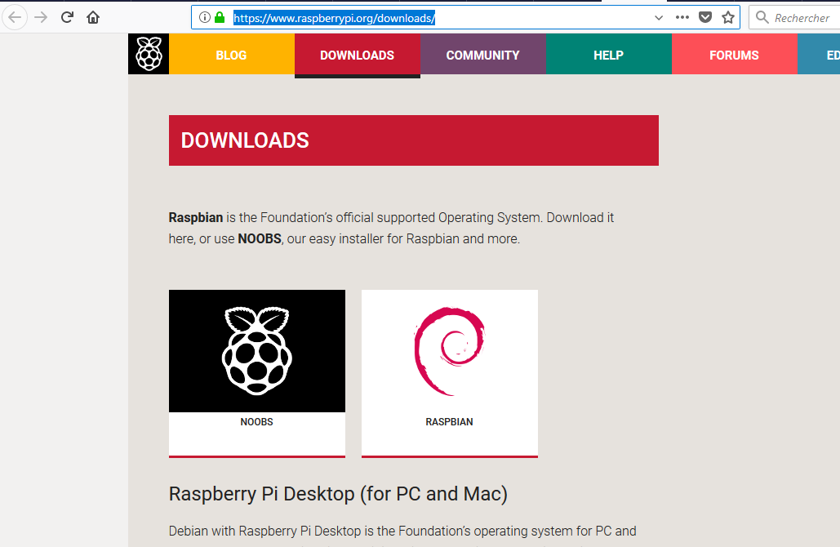The width and height of the screenshot is (840, 547).
Task: Open the FORUMS navigation tab
Action: [x=735, y=54]
